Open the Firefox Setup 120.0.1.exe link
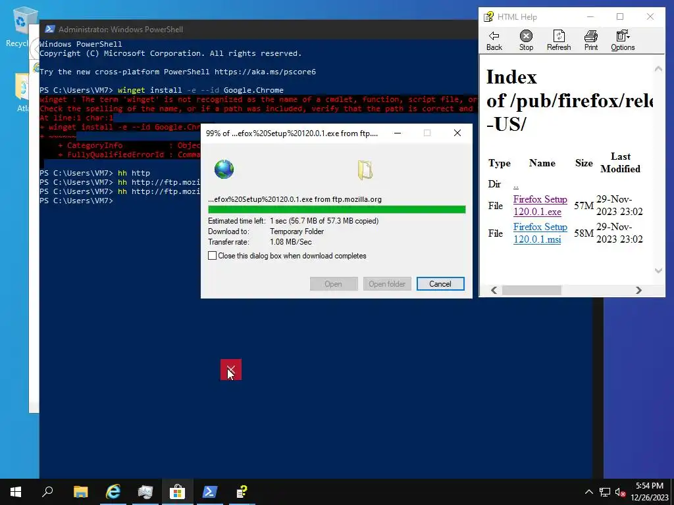Viewport: 674px width, 505px height. coord(540,205)
